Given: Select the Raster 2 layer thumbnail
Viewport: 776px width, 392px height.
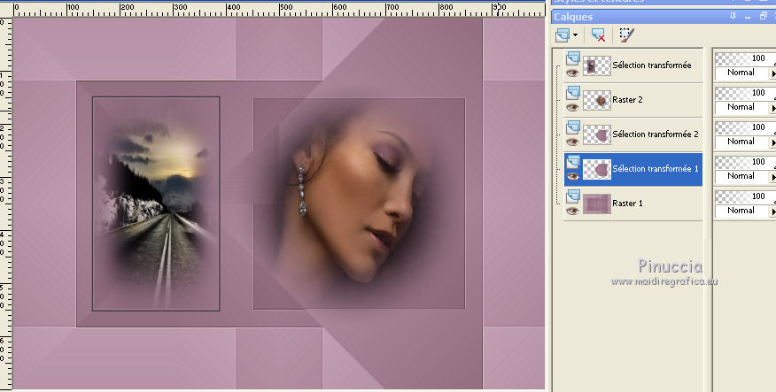Looking at the screenshot, I should pos(597,100).
